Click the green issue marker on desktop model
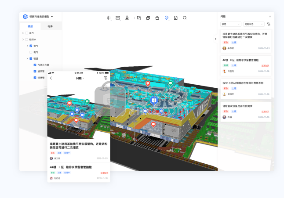The image size is (284, 198). pos(170,83)
